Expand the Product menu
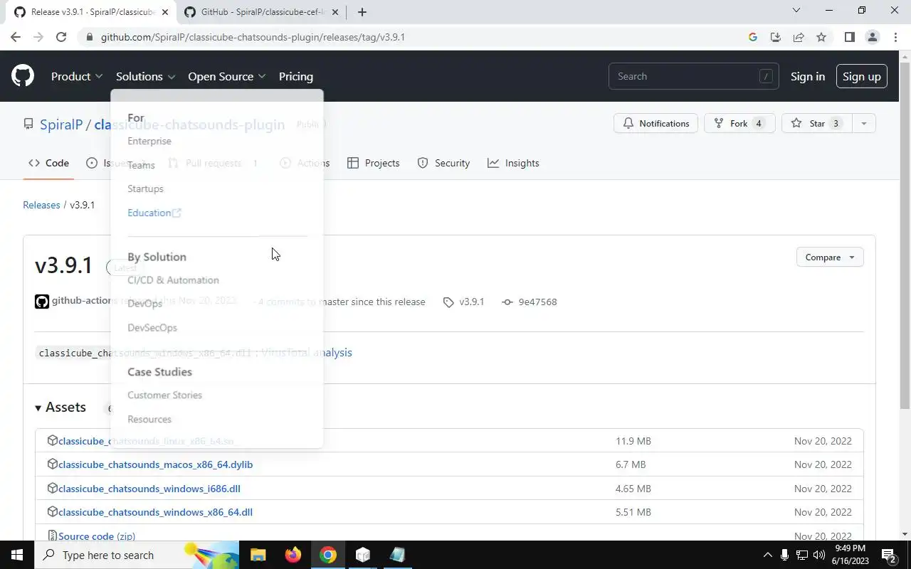 click(77, 76)
